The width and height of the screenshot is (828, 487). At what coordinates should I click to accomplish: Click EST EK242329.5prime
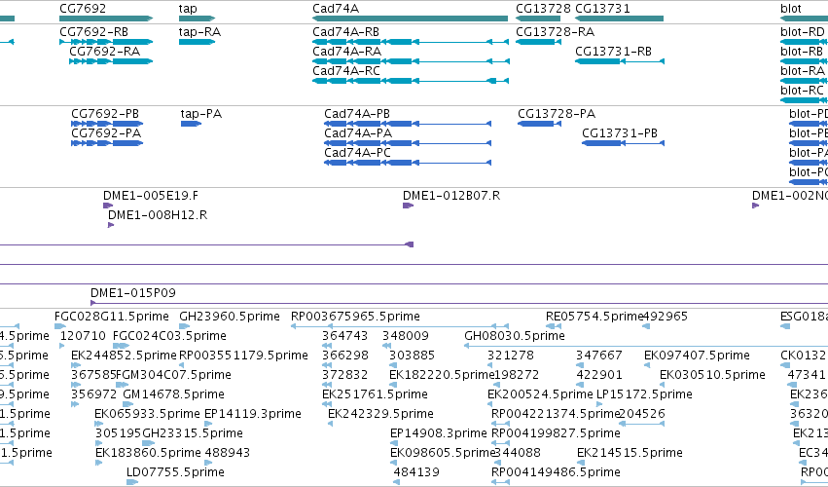331,424
